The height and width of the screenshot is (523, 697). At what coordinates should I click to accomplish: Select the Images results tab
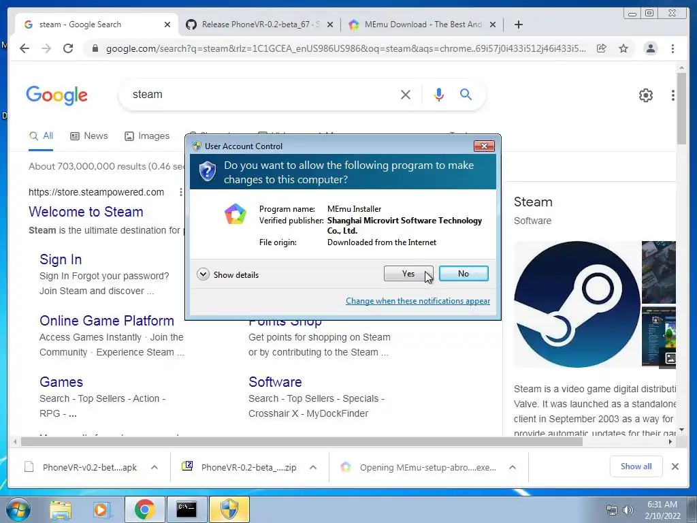click(x=147, y=136)
